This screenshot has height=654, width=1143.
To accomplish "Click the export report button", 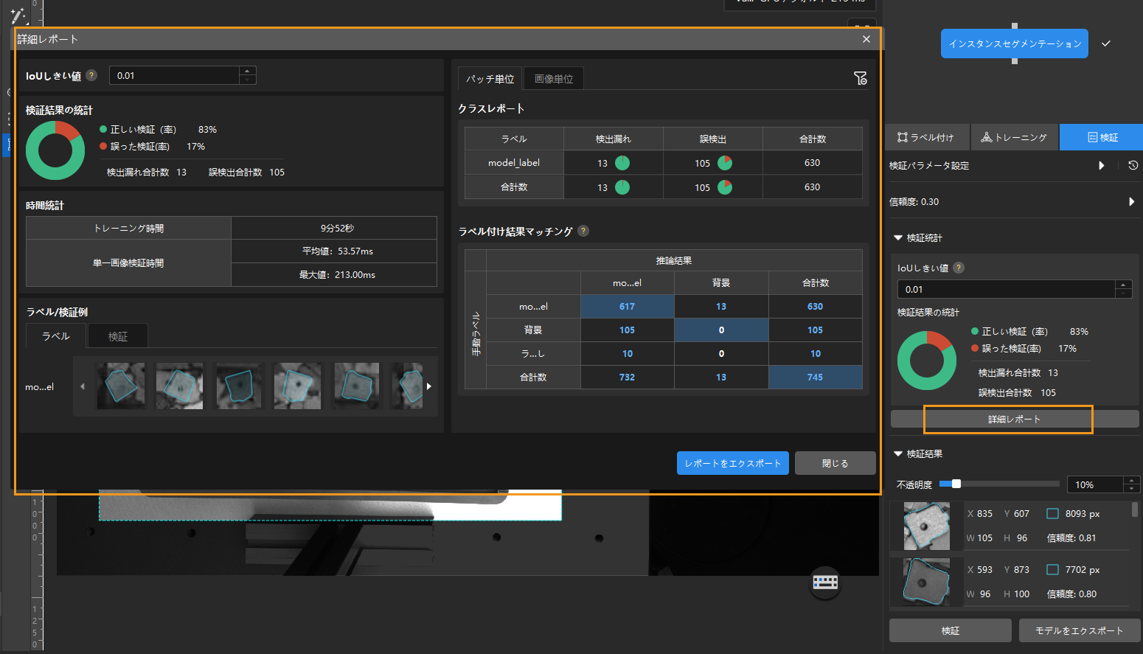I will [x=733, y=463].
